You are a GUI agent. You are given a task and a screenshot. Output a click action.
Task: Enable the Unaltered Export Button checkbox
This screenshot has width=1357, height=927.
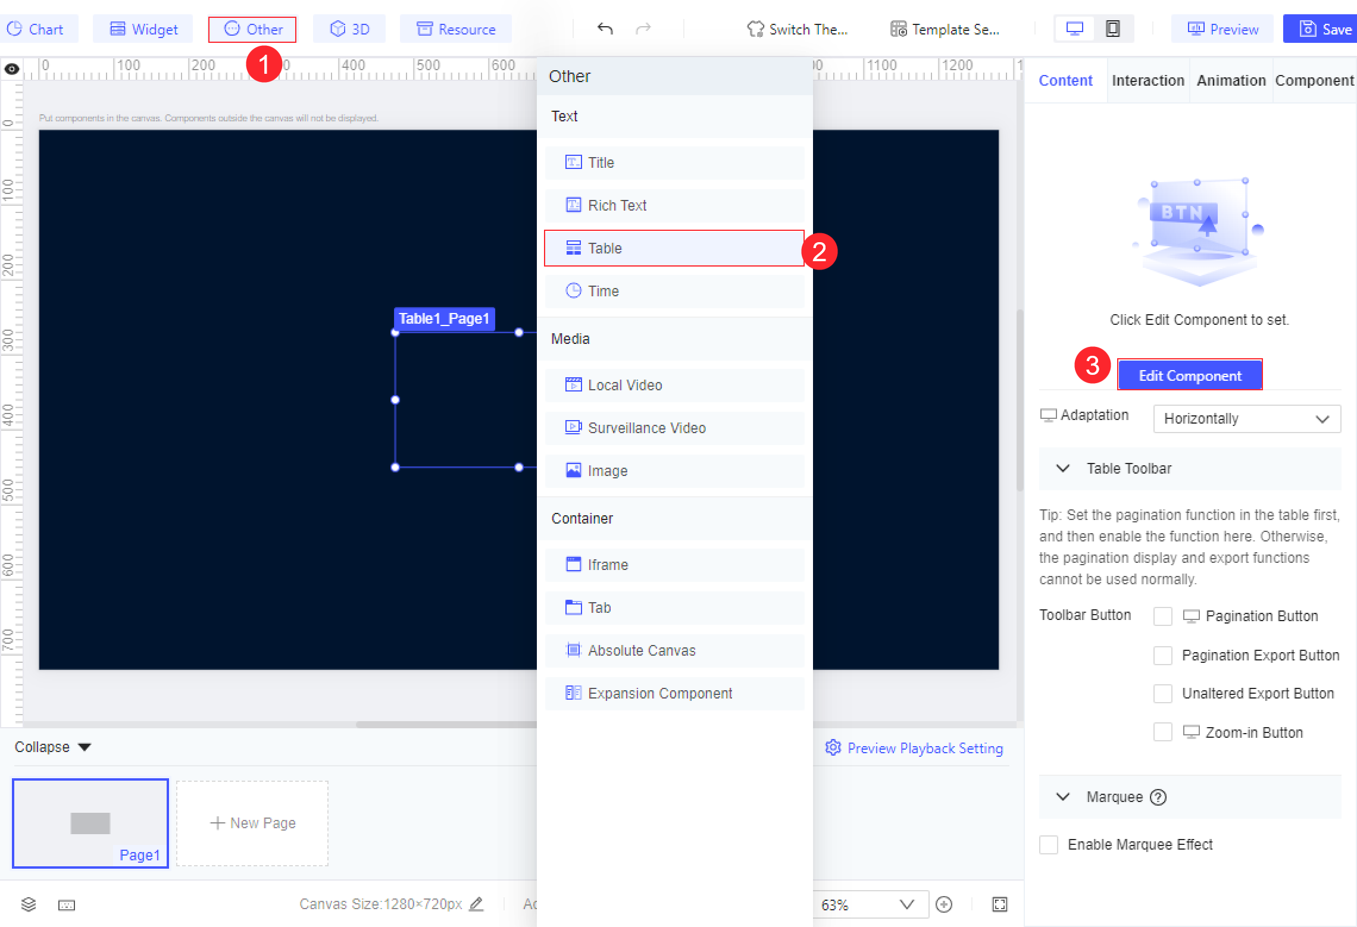[x=1163, y=694]
